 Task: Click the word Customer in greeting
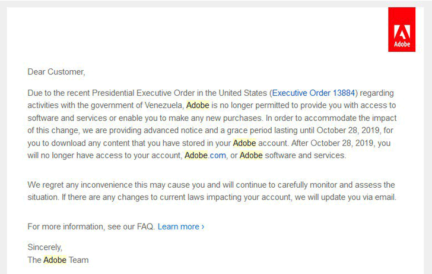pos(66,72)
